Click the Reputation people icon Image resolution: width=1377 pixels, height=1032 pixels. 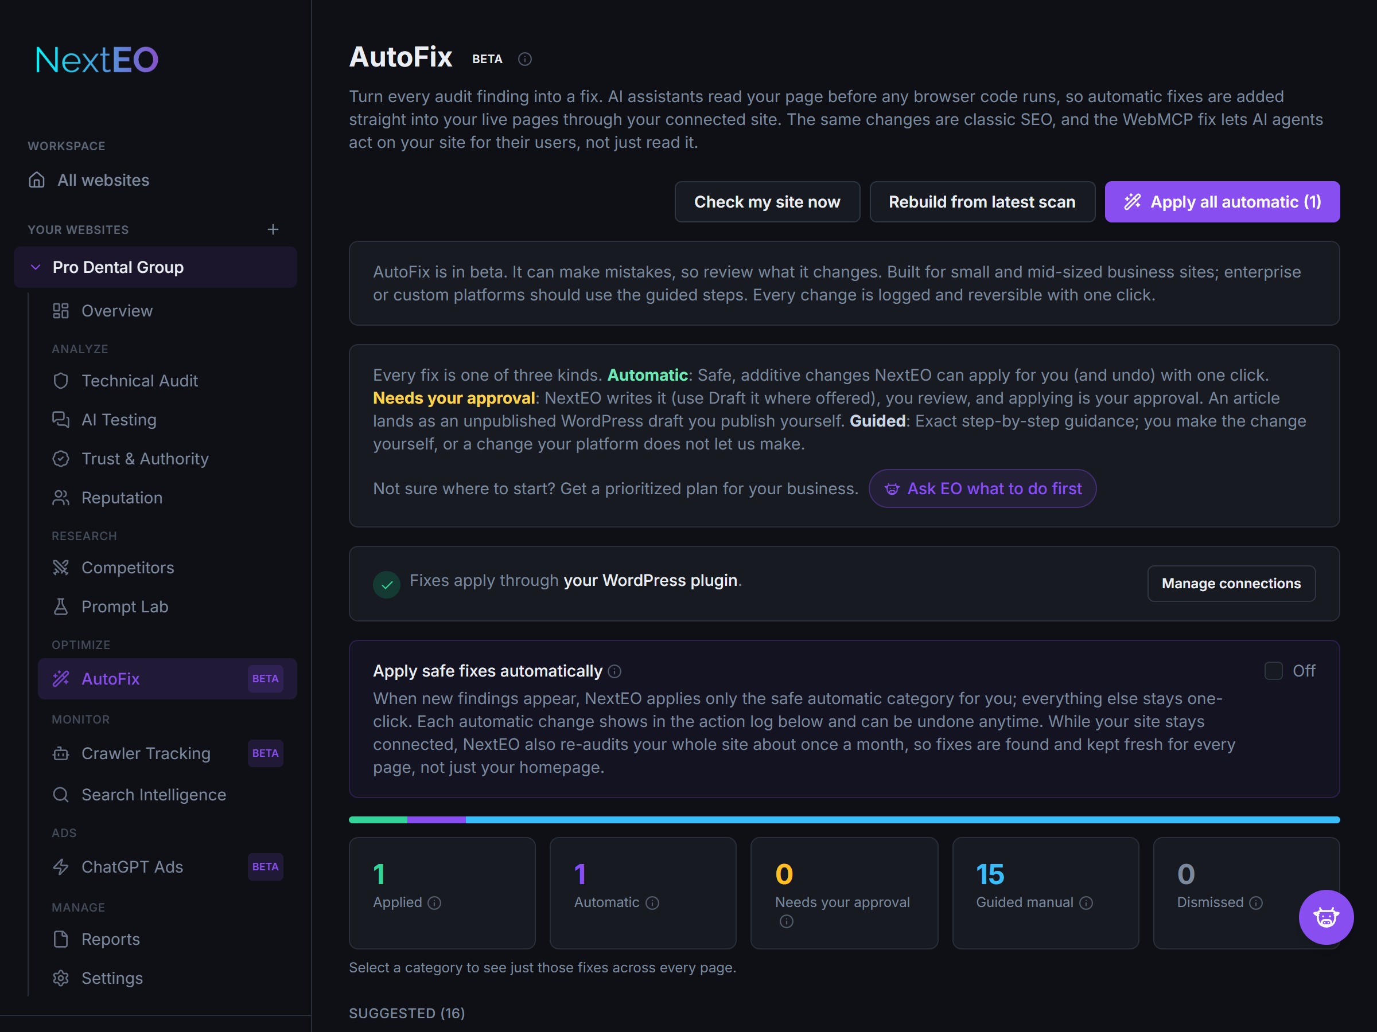(x=60, y=498)
